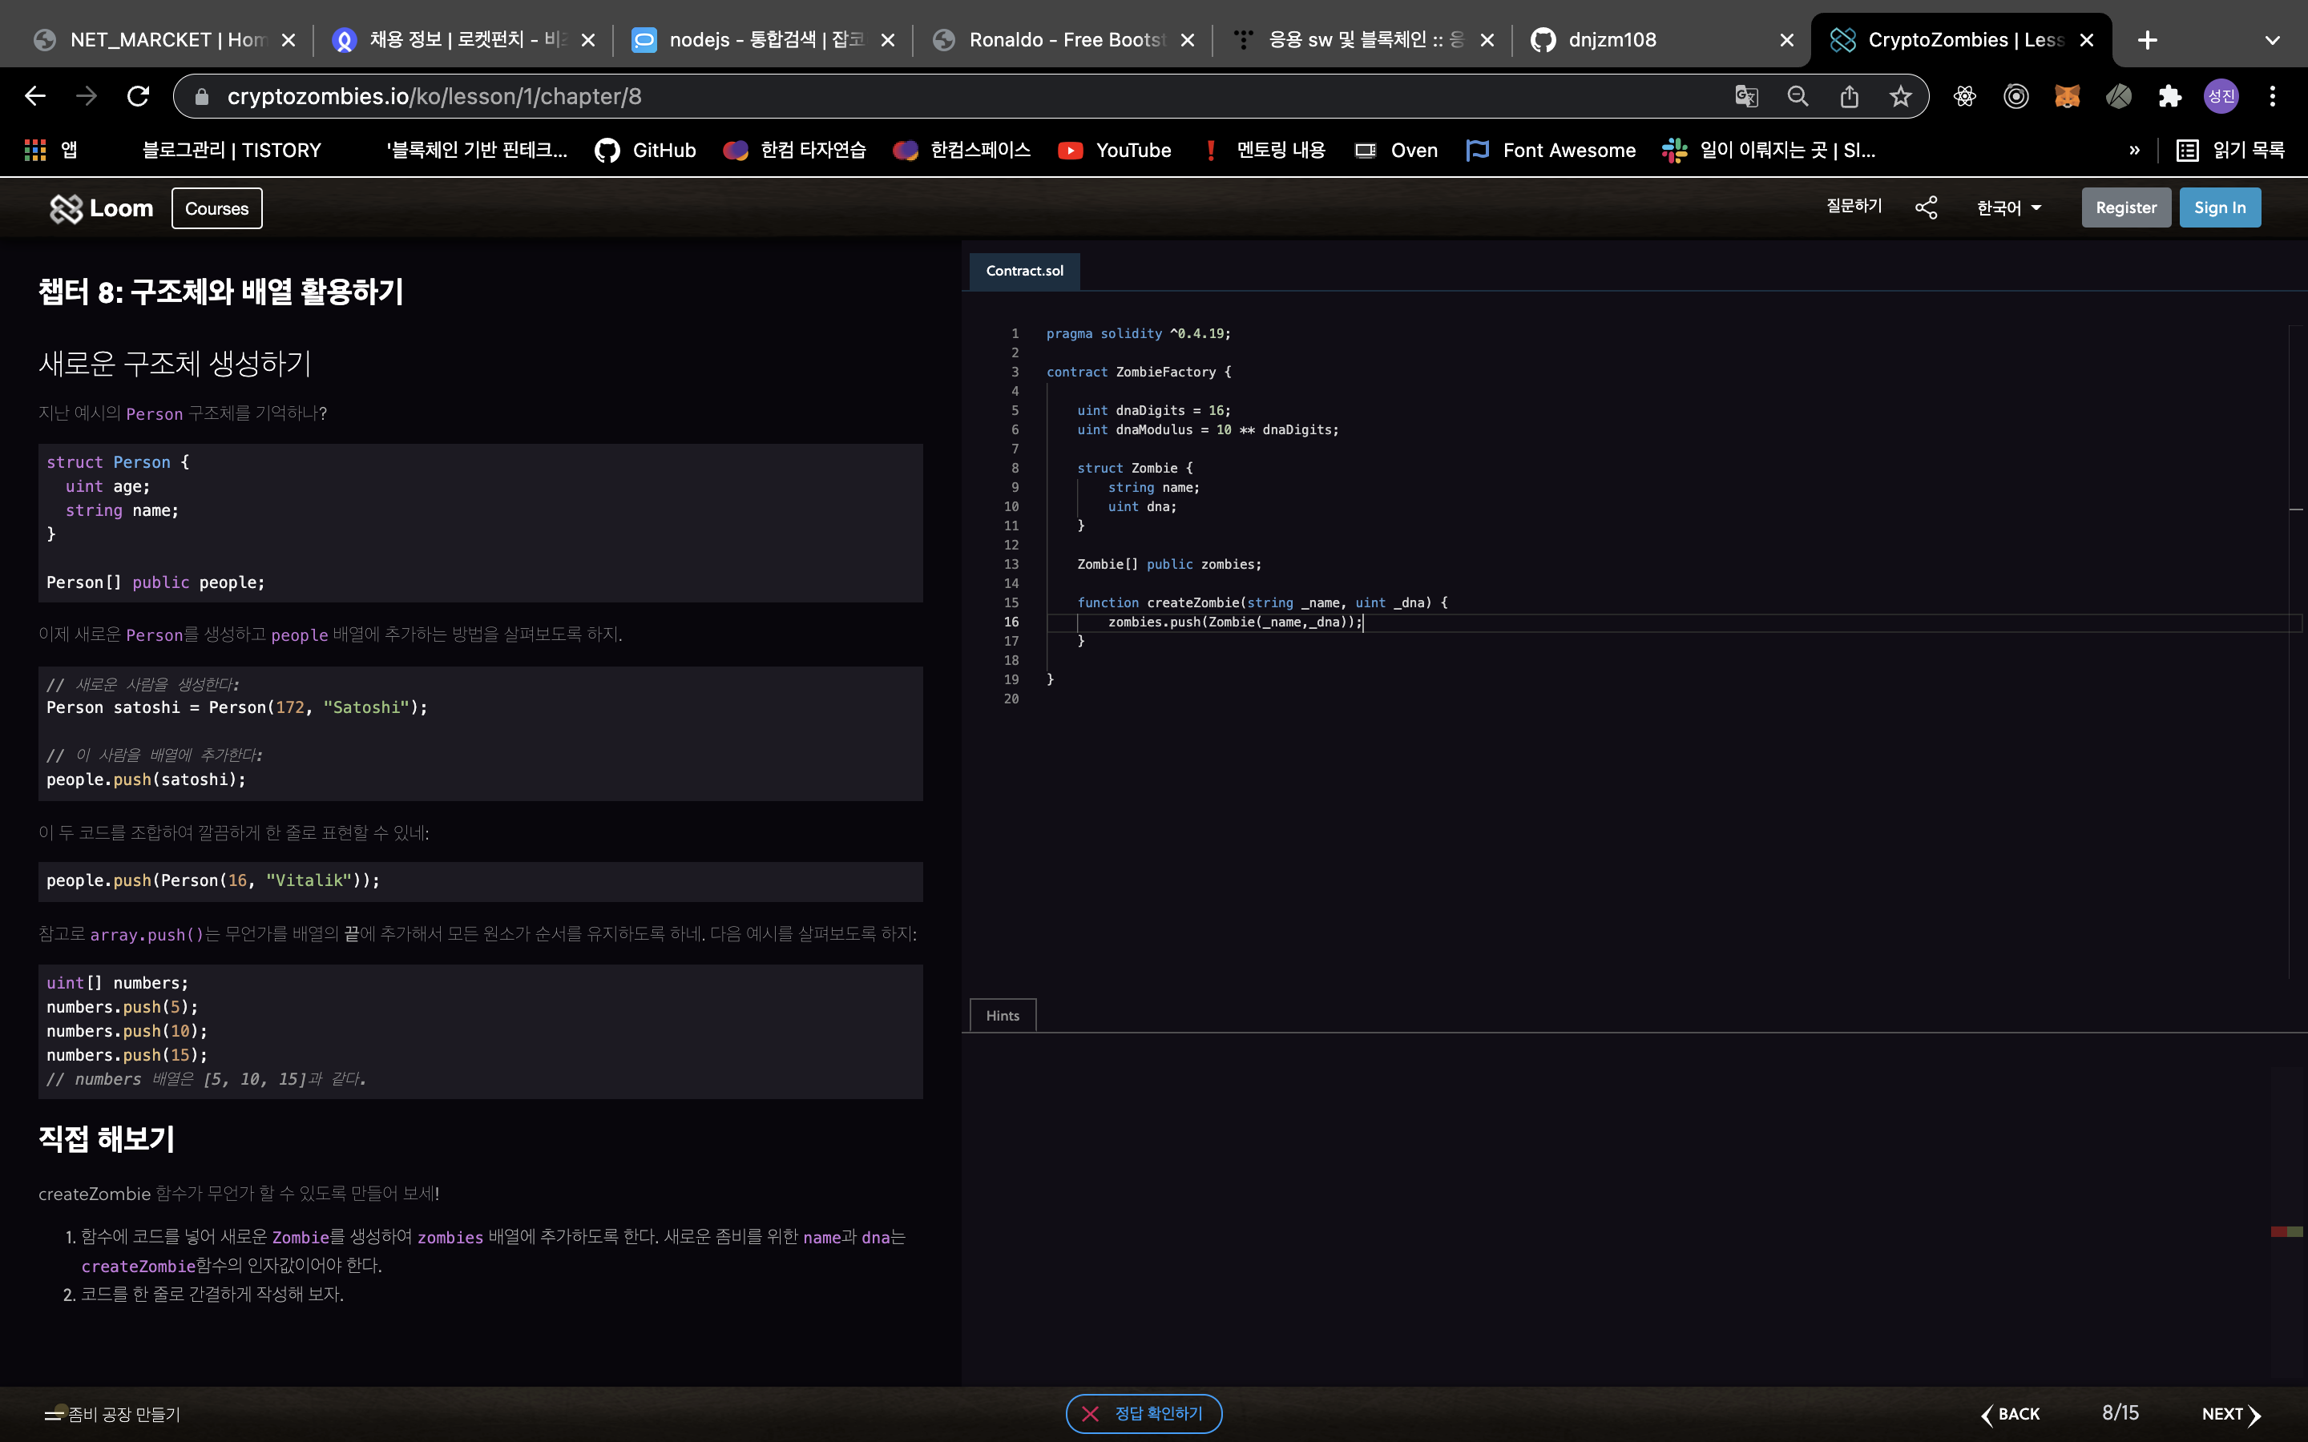
Task: Expand the 한국어 language dropdown
Action: pos(2008,208)
